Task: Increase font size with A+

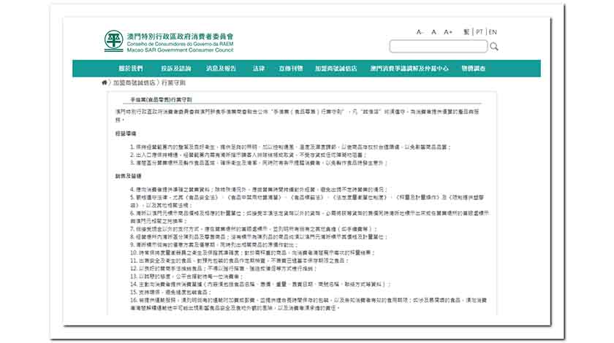Action: 448,32
